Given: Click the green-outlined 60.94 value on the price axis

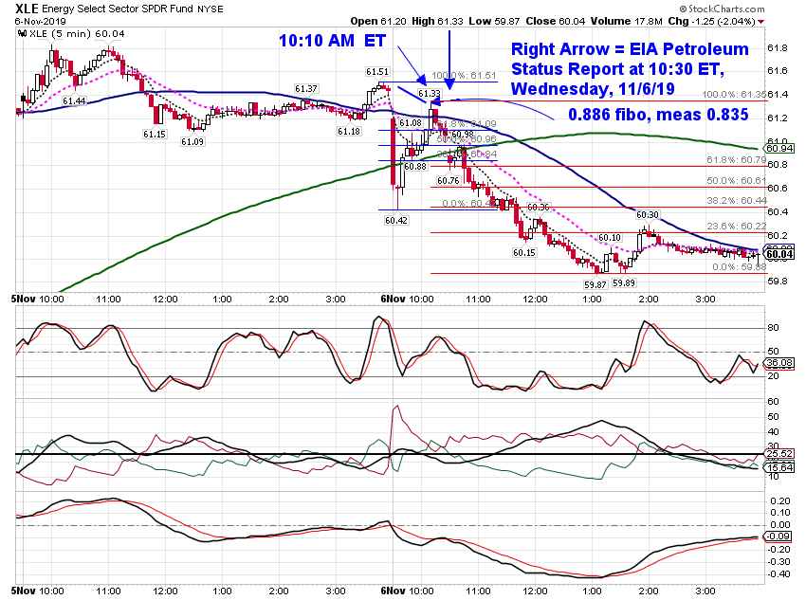Looking at the screenshot, I should point(779,149).
